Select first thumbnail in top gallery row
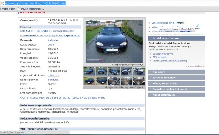 coord(89,71)
